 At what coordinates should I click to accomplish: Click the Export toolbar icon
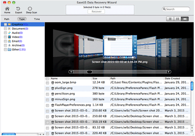(18, 10)
